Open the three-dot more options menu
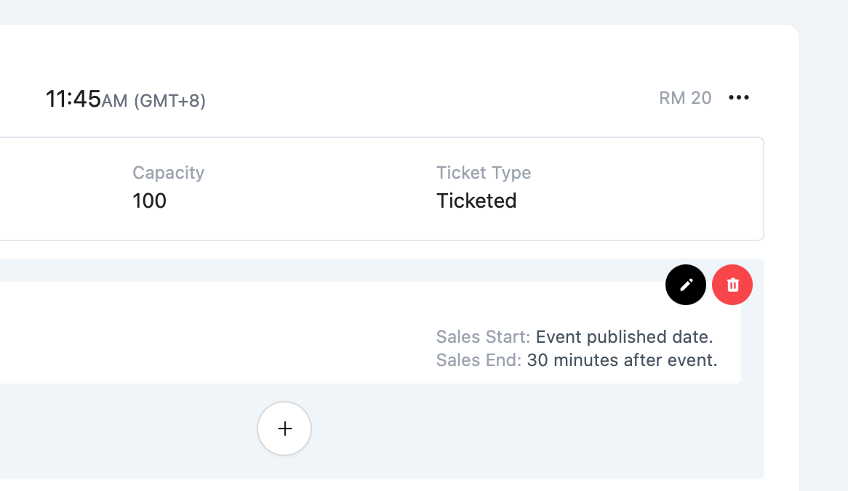This screenshot has width=848, height=491. tap(738, 98)
